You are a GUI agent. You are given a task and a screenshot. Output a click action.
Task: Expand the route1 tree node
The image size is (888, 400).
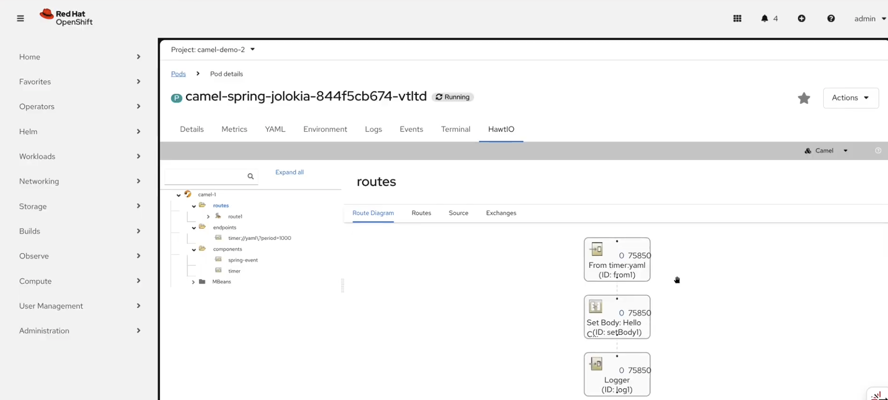pyautogui.click(x=208, y=216)
